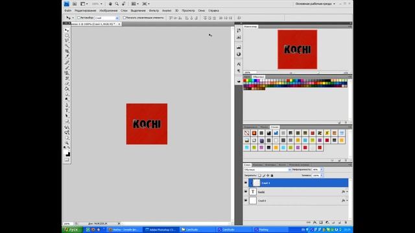Open the Файл menu

click(x=67, y=10)
